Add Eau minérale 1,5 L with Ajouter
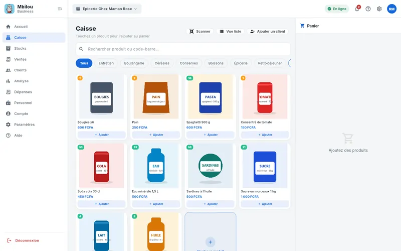Image resolution: width=401 pixels, height=251 pixels. tap(156, 204)
